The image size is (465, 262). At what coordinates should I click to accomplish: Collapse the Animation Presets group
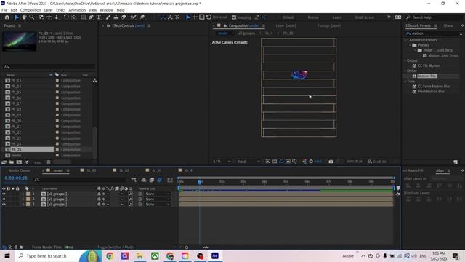(x=405, y=40)
